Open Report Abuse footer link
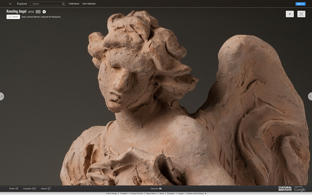Screen dimensions: 312x195 (x=151, y=194)
